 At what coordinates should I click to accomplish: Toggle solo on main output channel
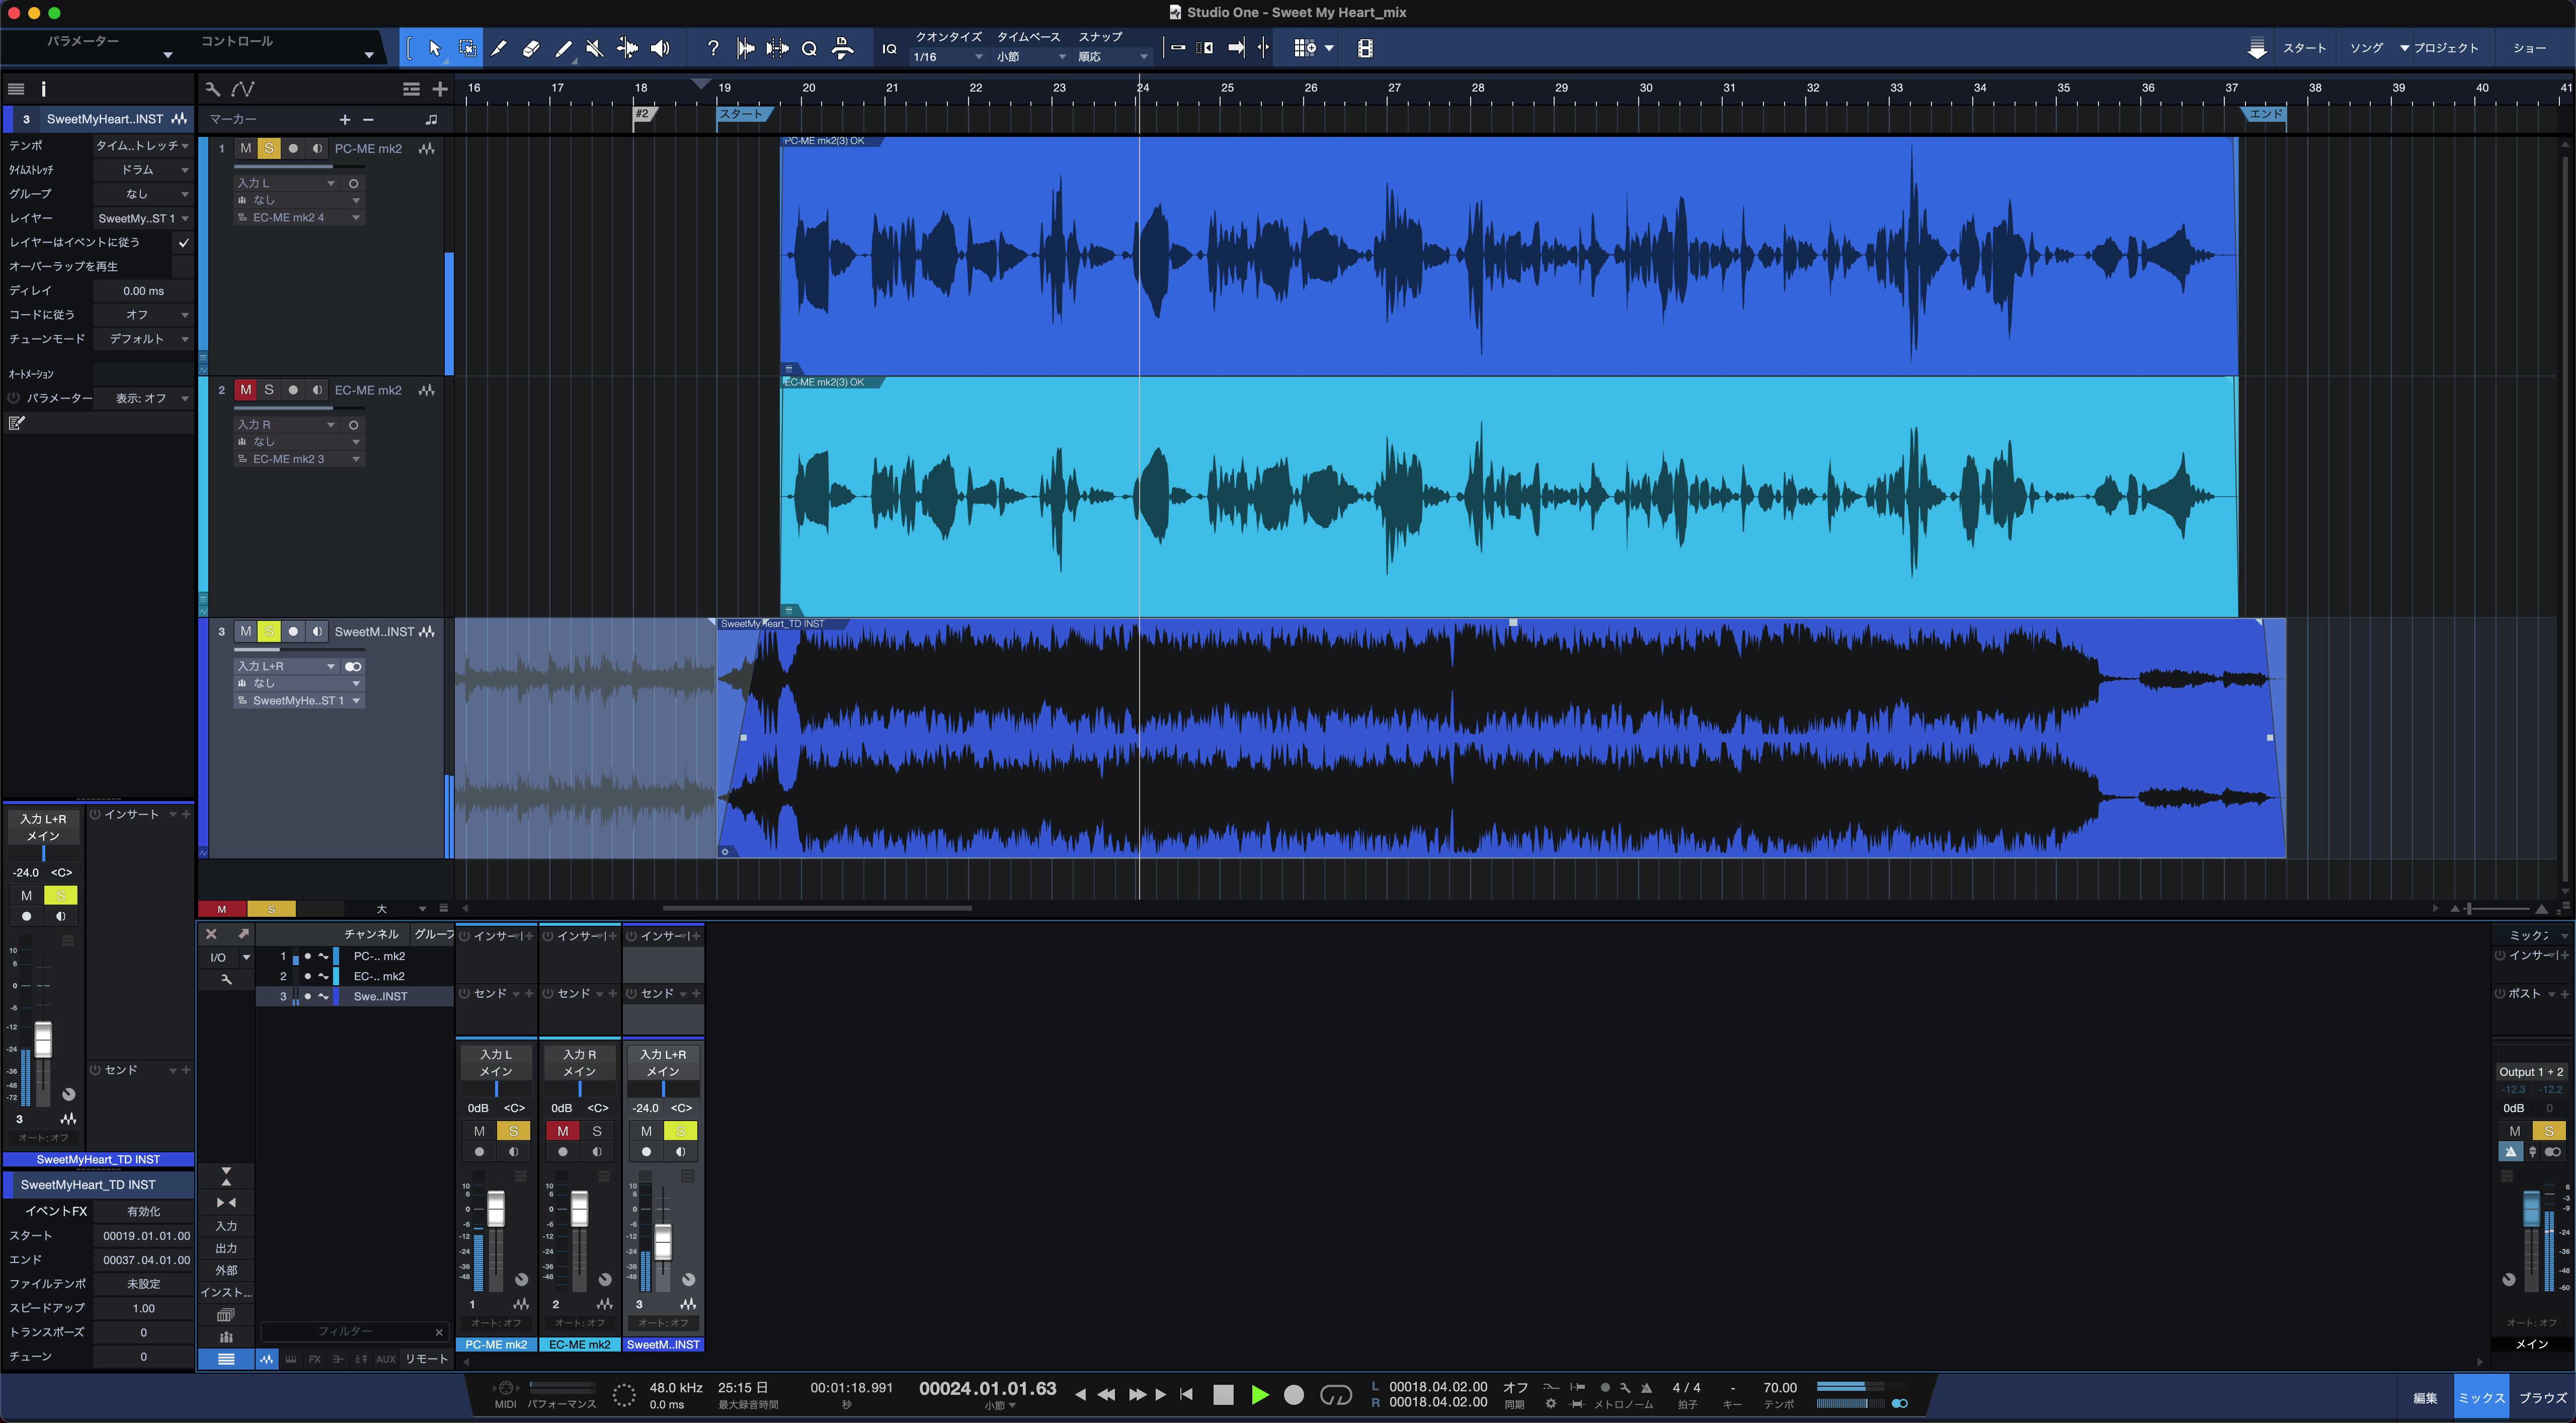[2548, 1131]
